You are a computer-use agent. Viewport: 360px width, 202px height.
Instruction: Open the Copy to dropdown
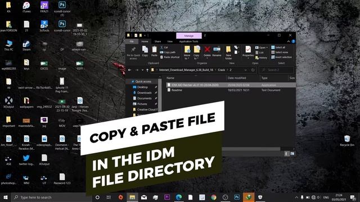[x=196, y=53]
